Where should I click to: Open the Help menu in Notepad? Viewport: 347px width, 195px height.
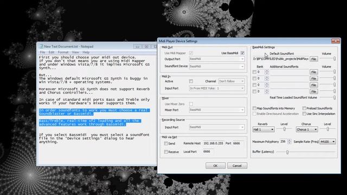coord(86,53)
